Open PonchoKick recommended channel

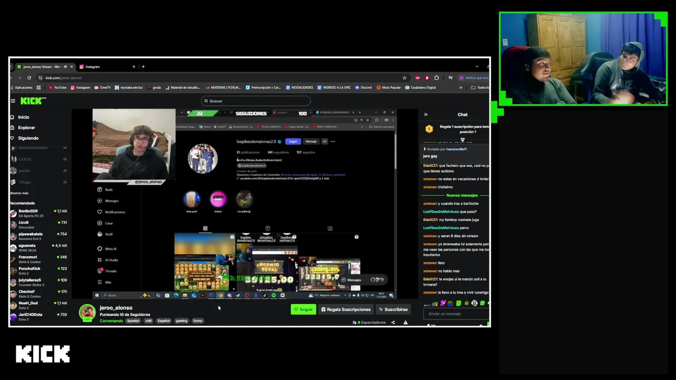click(38, 271)
